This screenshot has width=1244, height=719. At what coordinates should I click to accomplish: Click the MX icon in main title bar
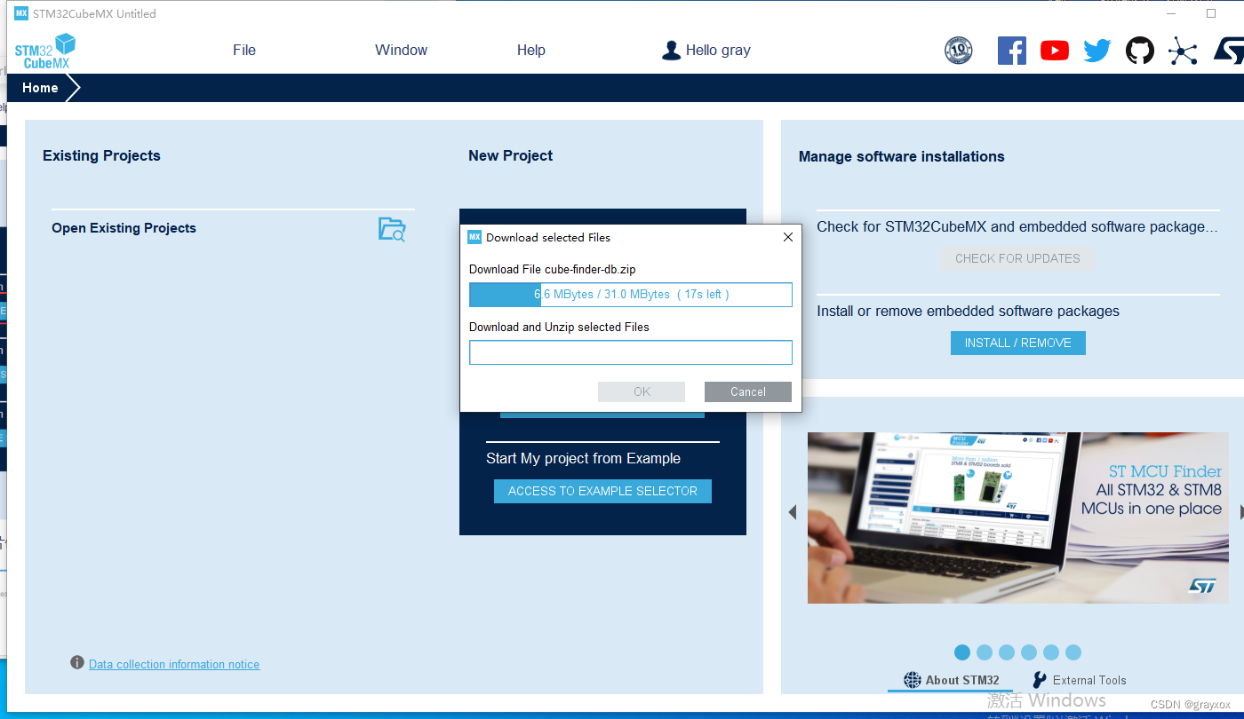point(21,13)
